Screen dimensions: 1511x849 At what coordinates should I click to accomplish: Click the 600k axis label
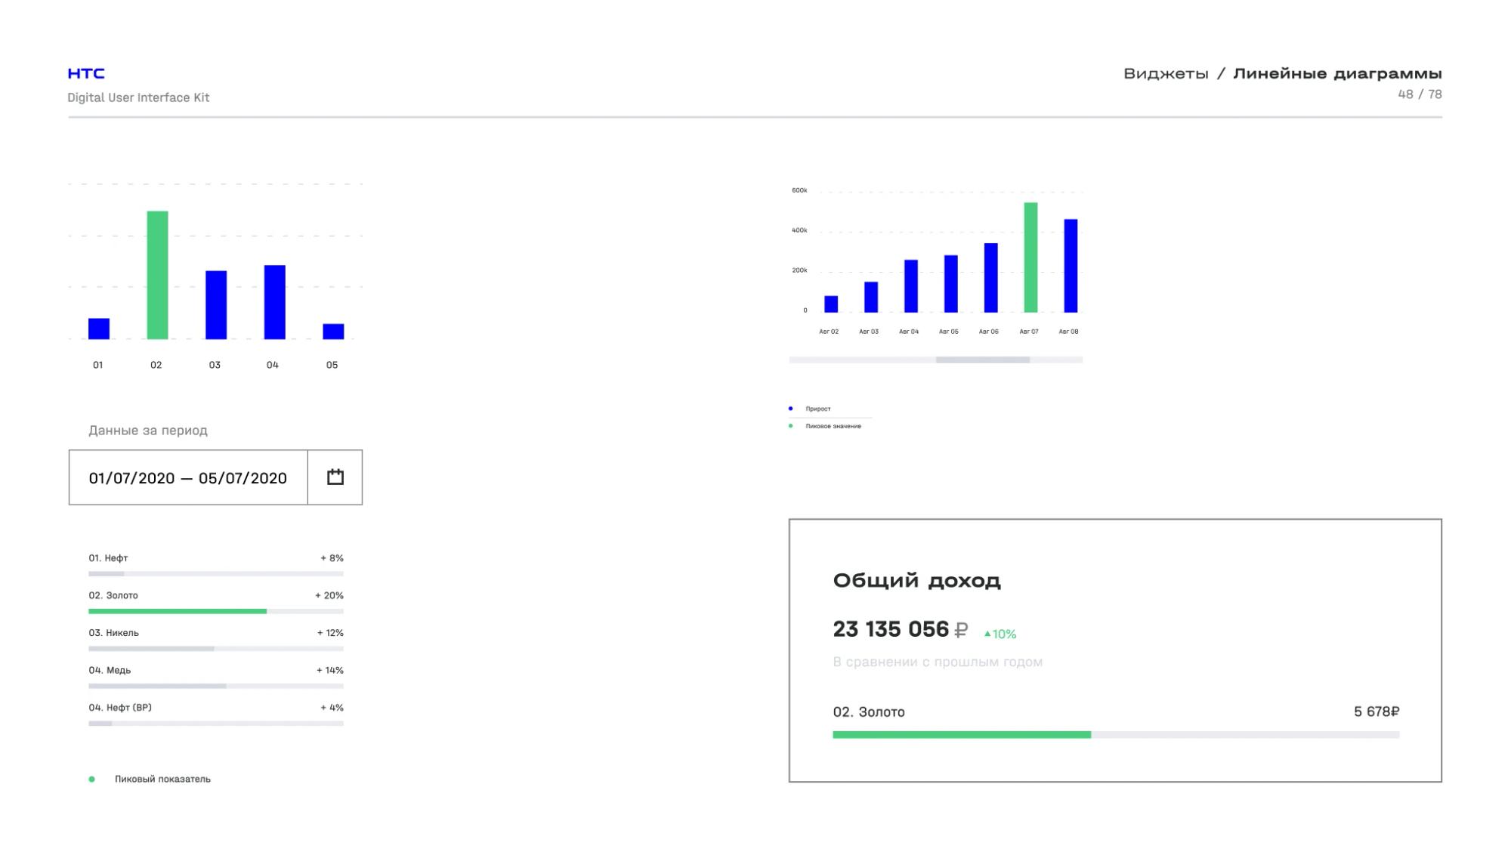click(x=799, y=190)
